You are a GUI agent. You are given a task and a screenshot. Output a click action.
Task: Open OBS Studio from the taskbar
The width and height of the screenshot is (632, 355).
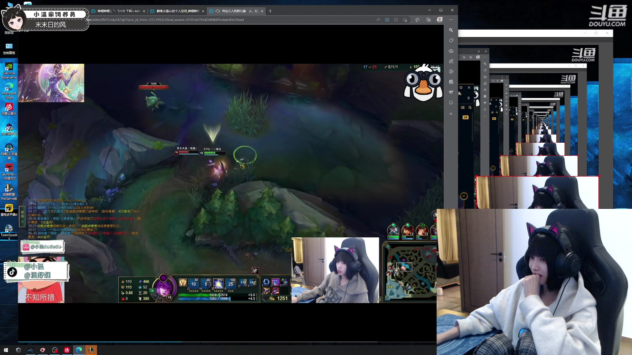pos(55,350)
